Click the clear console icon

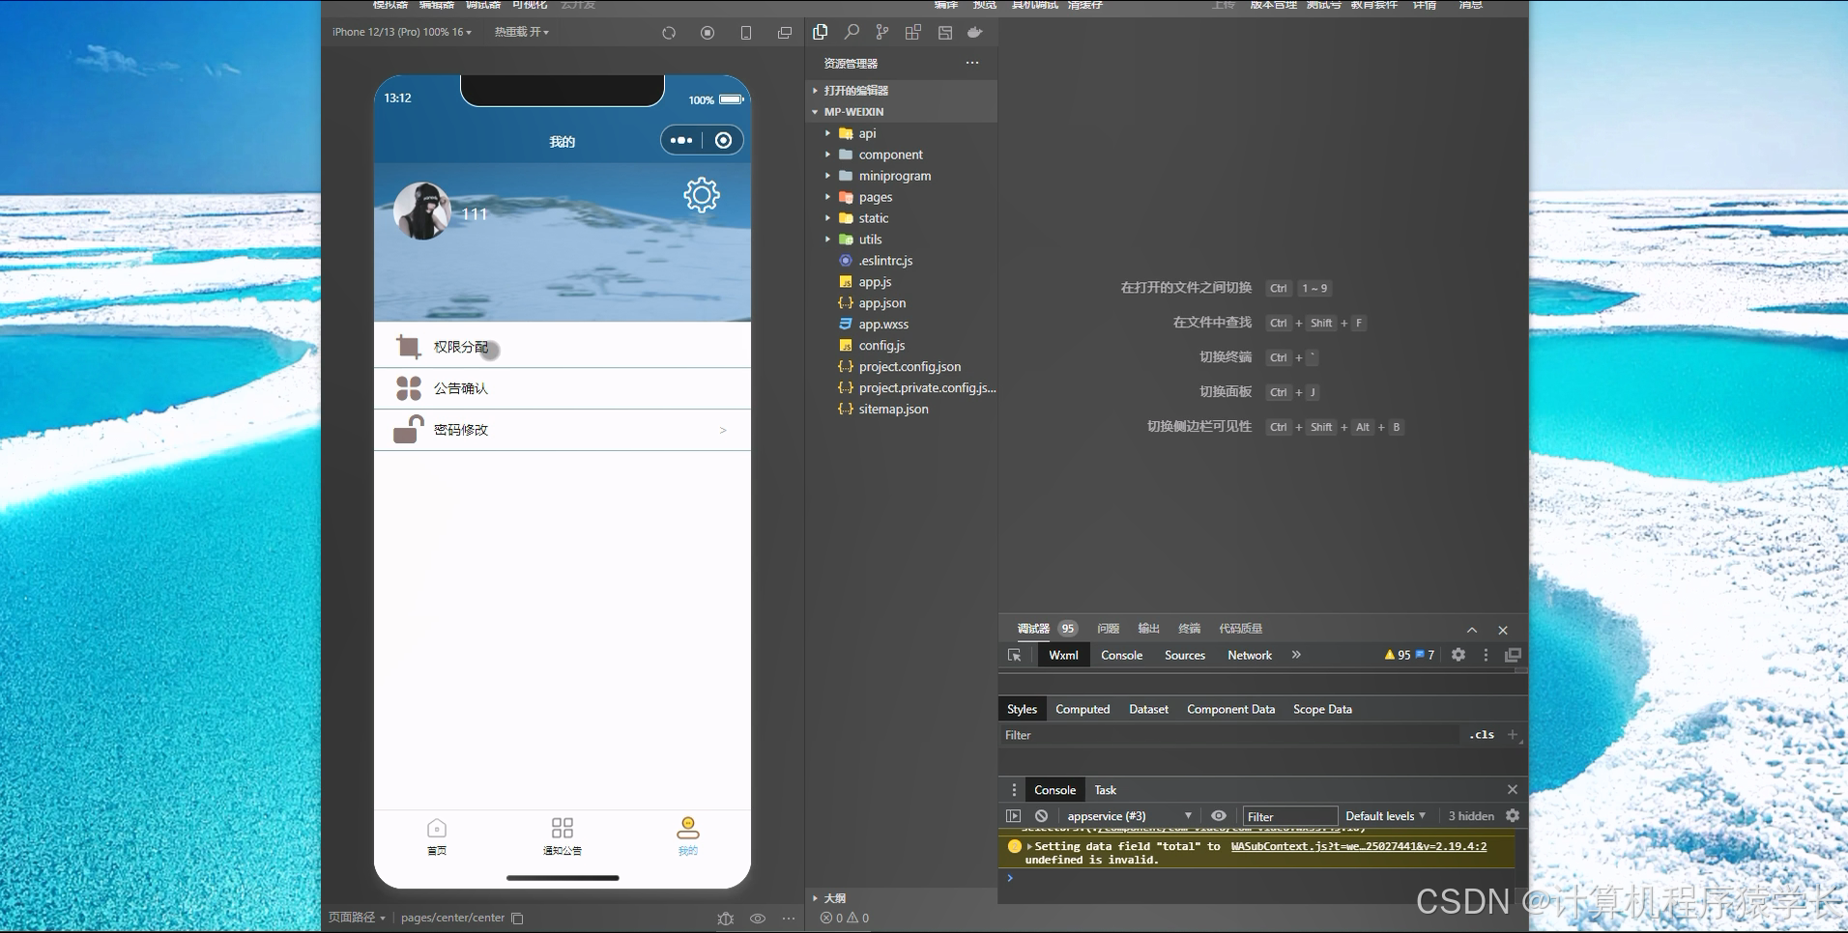tap(1041, 816)
